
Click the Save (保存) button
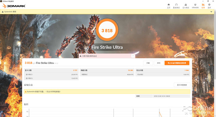coord(159,63)
